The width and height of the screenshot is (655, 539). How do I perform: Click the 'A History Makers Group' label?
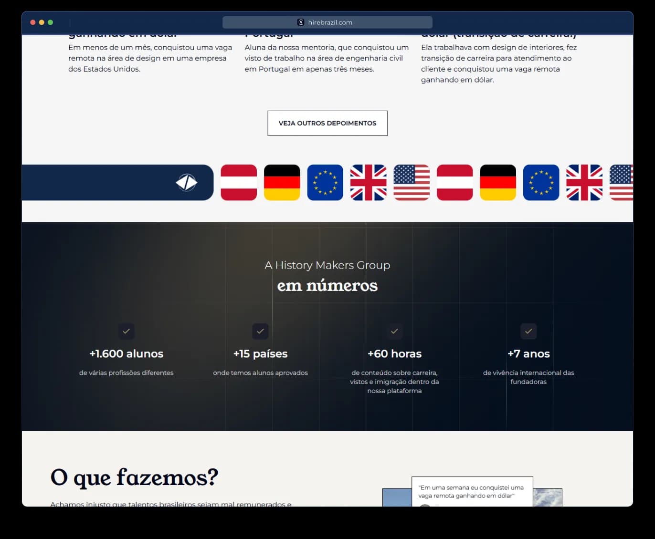pyautogui.click(x=327, y=265)
